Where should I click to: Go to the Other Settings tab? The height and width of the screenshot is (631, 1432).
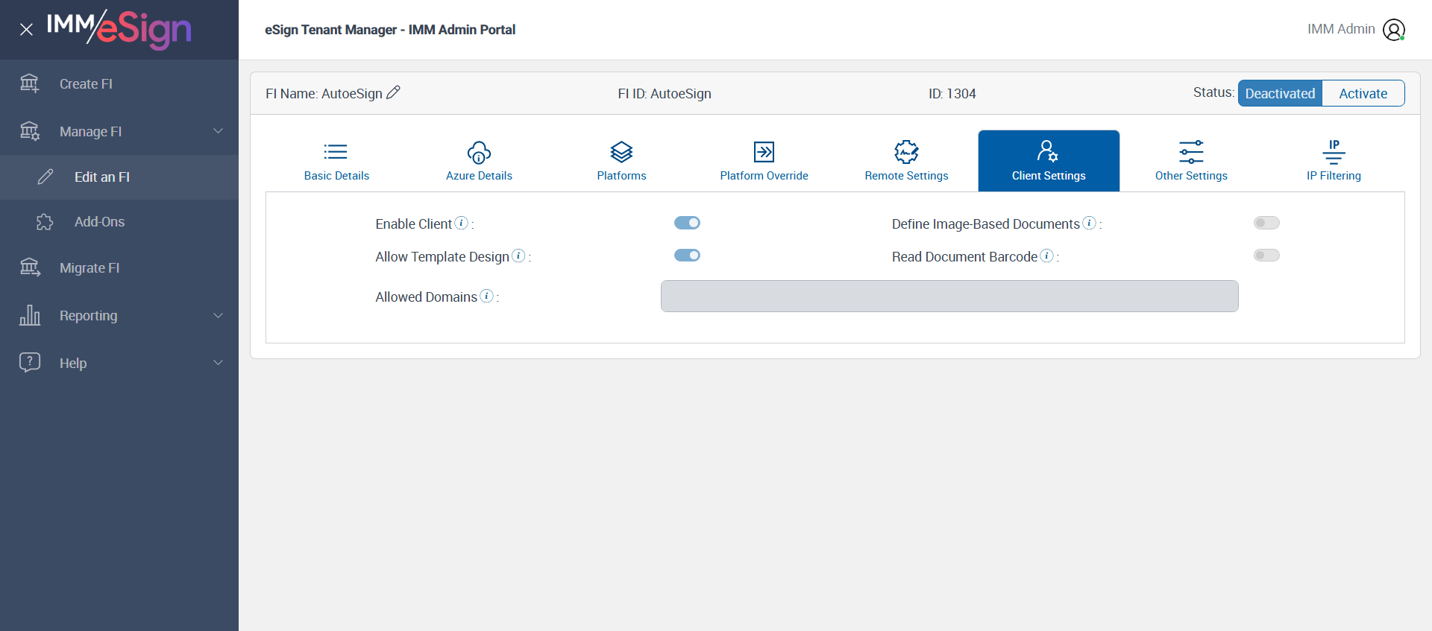tap(1191, 161)
